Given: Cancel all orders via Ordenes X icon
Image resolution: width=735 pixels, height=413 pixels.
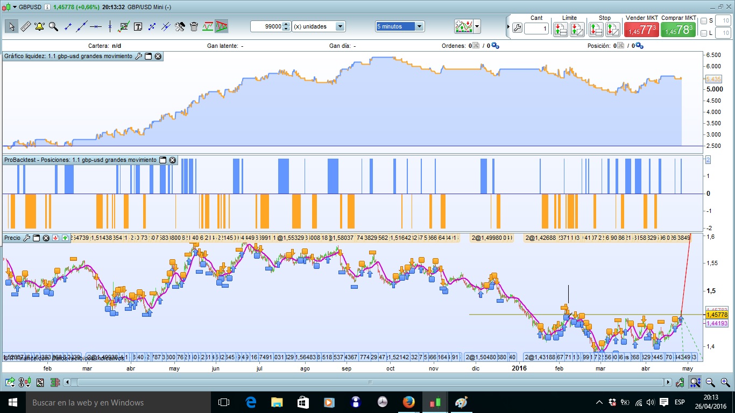Looking at the screenshot, I should (x=476, y=46).
